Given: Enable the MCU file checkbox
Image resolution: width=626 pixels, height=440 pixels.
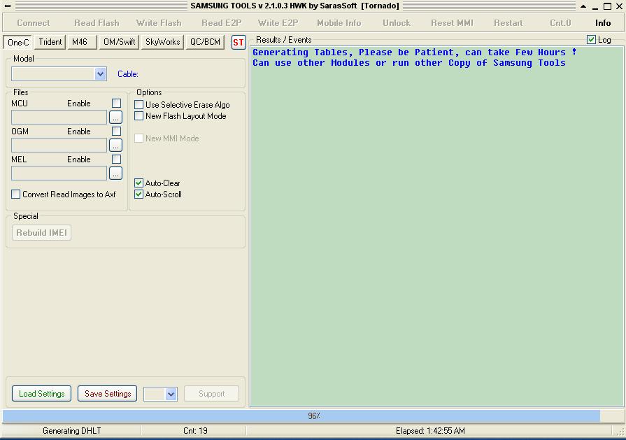Looking at the screenshot, I should pos(116,104).
